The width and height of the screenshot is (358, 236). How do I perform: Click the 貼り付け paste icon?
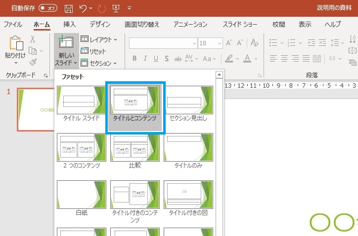click(x=16, y=43)
